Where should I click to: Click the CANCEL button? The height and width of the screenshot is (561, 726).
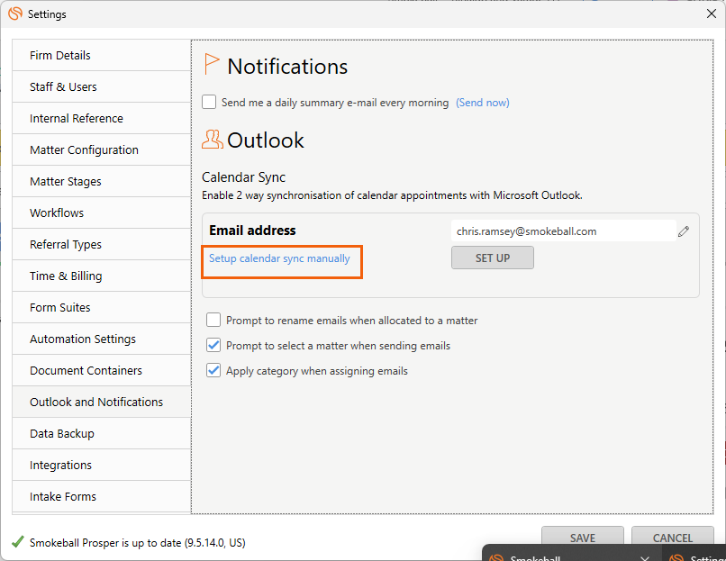(672, 538)
